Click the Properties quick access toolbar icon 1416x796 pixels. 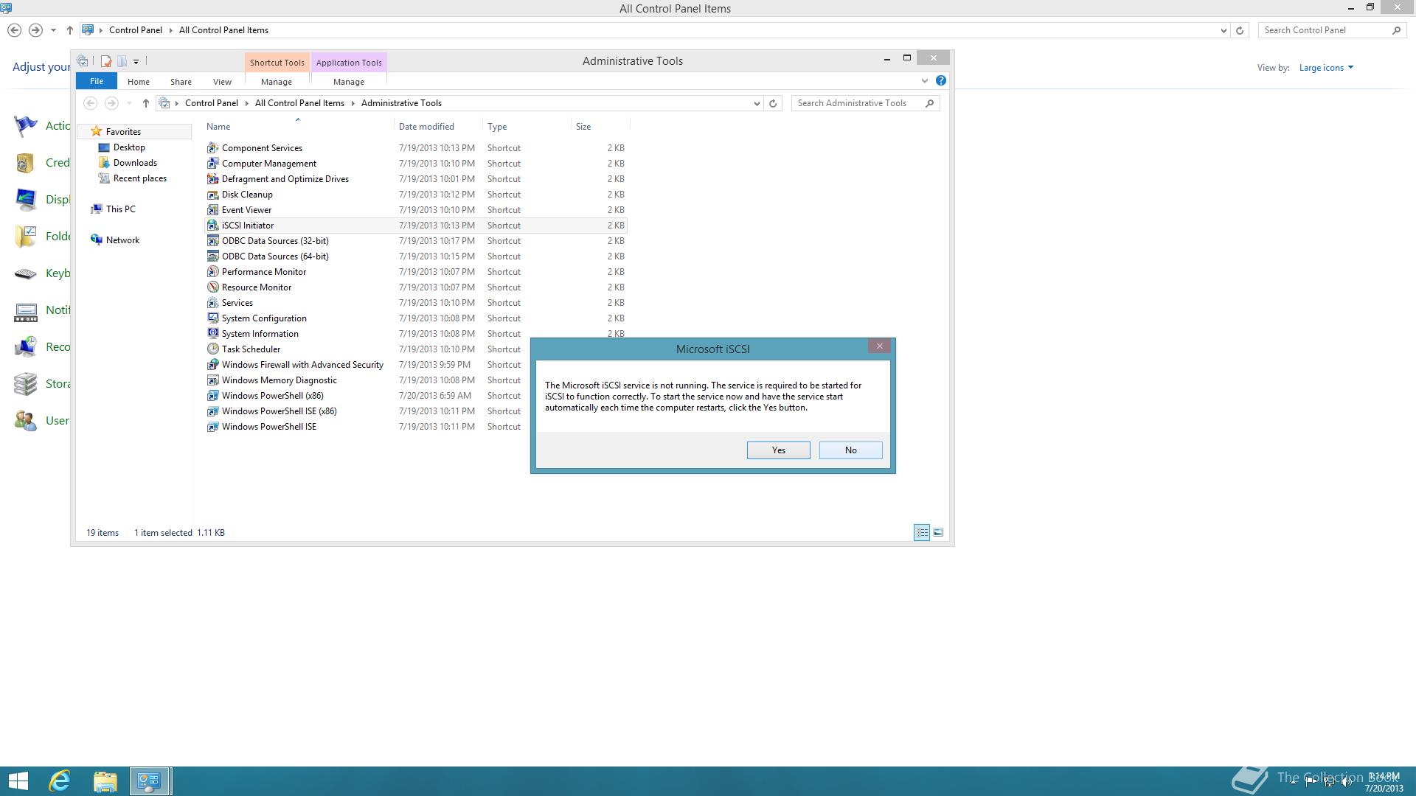click(x=106, y=61)
